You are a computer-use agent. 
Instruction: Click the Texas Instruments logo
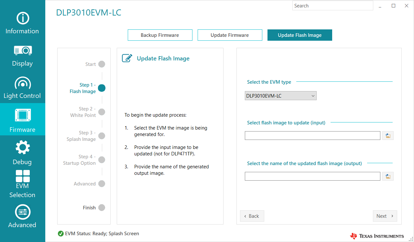[x=377, y=236]
